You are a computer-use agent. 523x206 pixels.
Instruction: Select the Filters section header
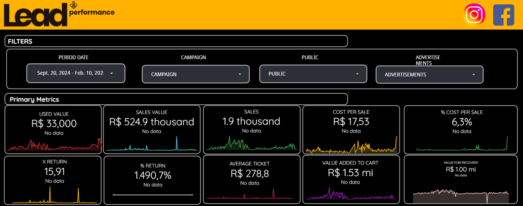click(176, 41)
